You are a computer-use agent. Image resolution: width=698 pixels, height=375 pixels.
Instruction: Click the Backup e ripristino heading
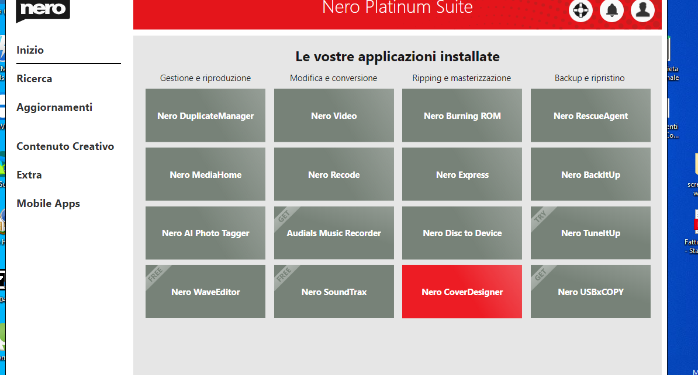(x=589, y=78)
